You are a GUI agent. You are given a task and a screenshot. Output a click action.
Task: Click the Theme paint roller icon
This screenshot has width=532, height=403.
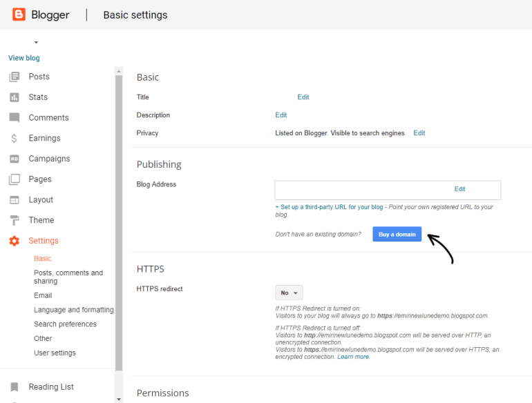click(15, 220)
